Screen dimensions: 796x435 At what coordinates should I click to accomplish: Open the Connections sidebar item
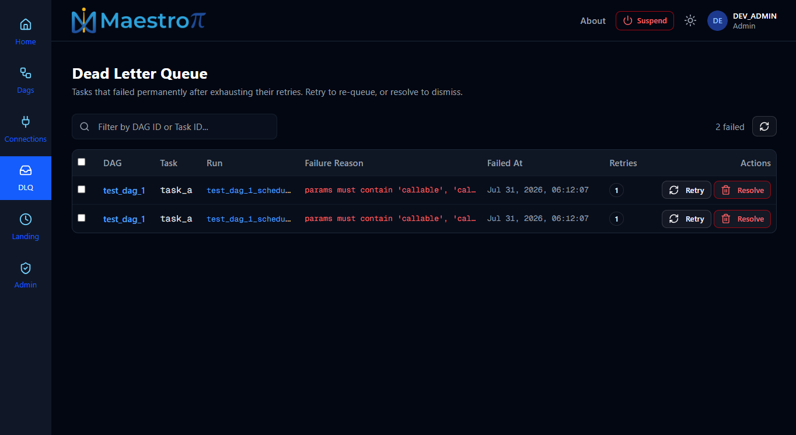tap(26, 129)
